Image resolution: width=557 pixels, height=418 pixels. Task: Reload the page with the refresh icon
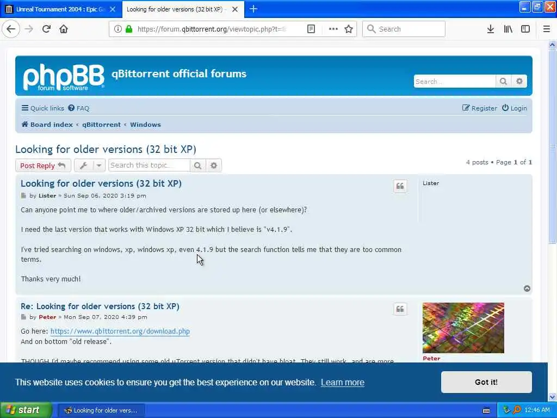46,29
